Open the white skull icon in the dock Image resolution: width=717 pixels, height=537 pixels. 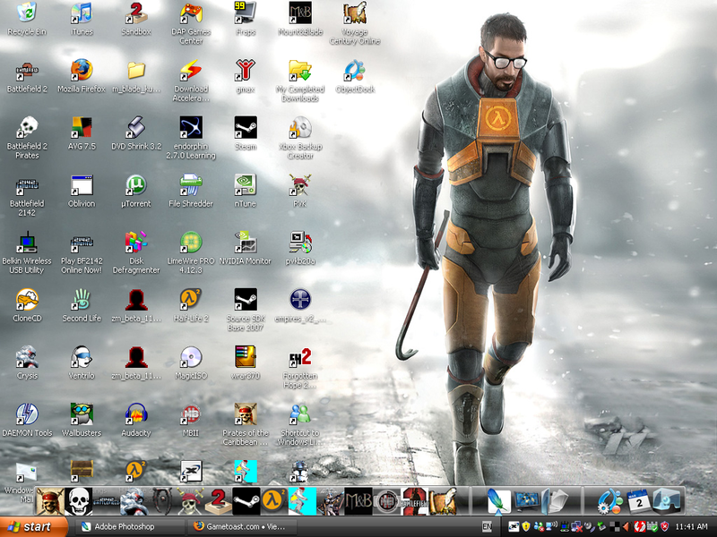(x=78, y=500)
